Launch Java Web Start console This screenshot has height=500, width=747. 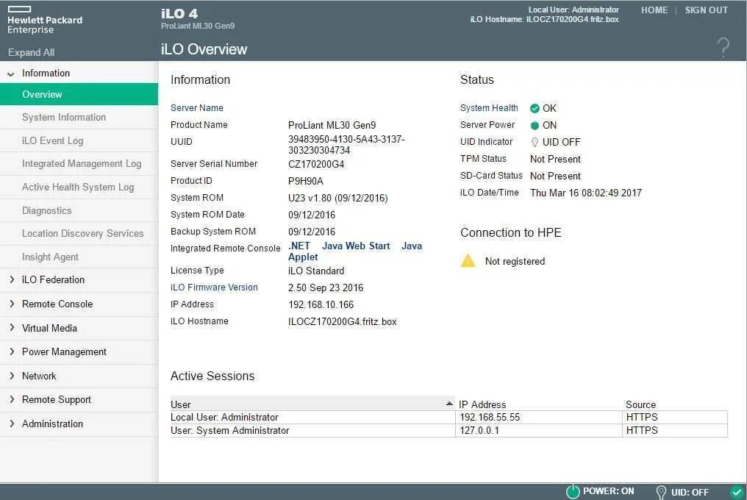pos(356,246)
